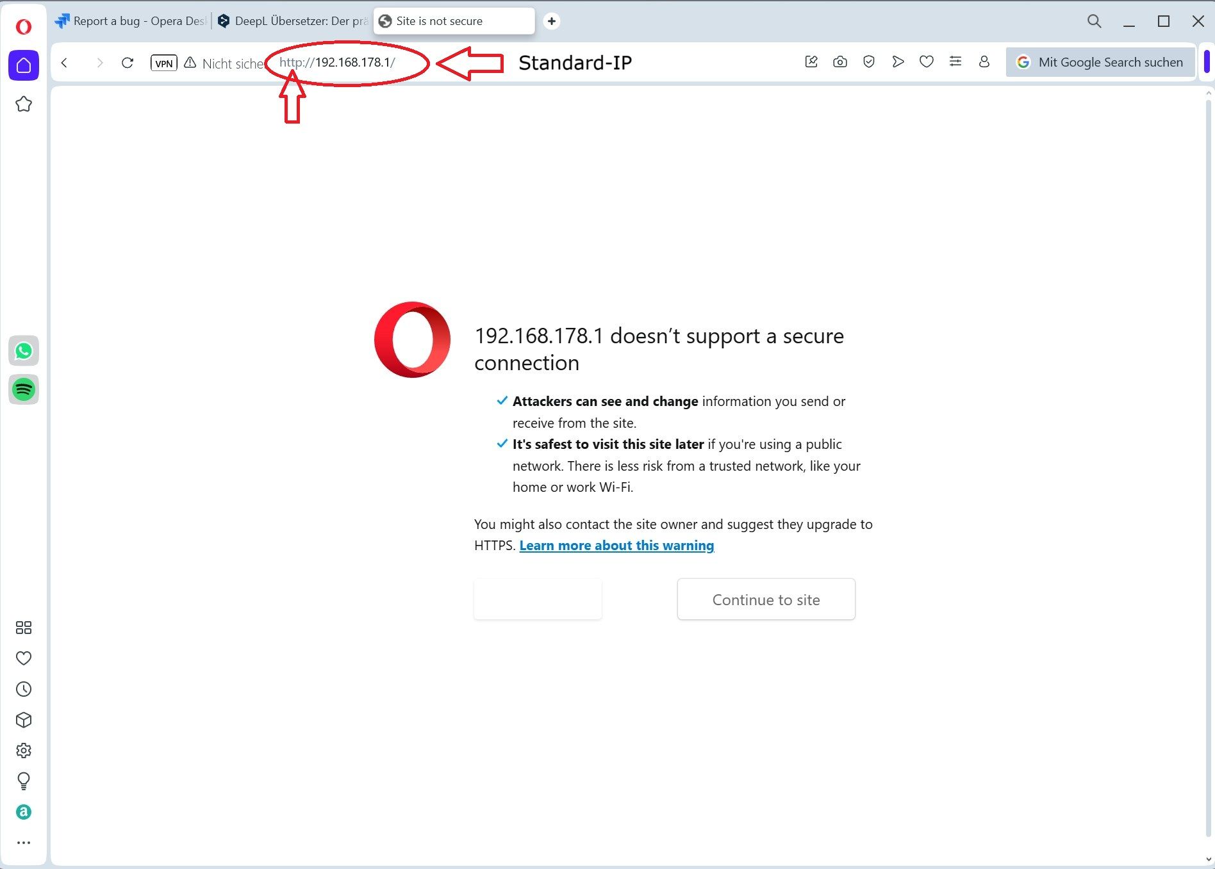Click the Nicht sicher security label

pyautogui.click(x=233, y=63)
